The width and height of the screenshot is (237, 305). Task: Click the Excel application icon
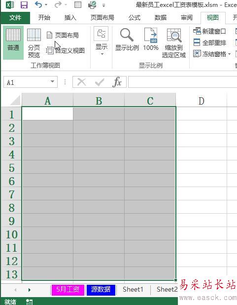coord(10,4)
